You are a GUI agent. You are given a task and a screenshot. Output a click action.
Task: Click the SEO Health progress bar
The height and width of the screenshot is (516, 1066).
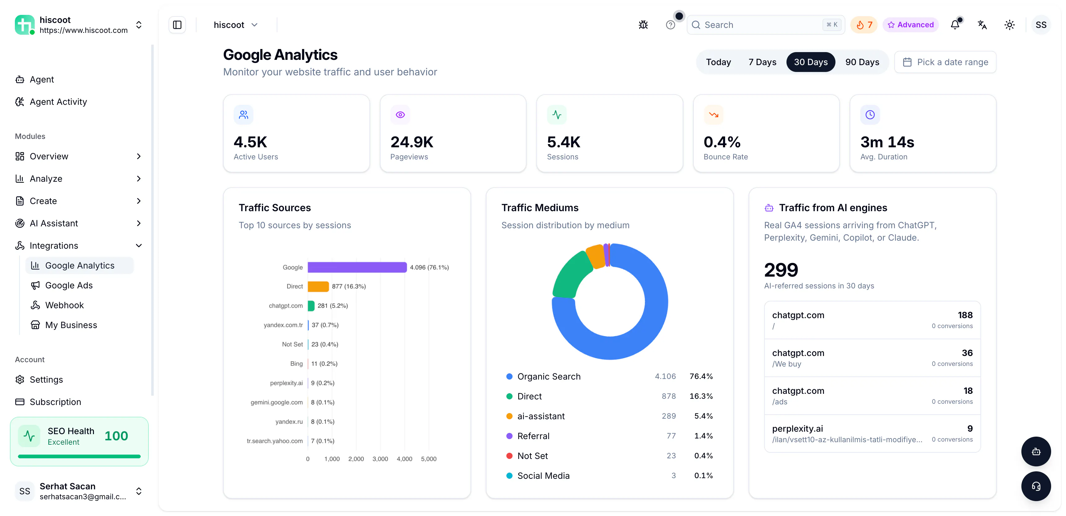tap(79, 456)
